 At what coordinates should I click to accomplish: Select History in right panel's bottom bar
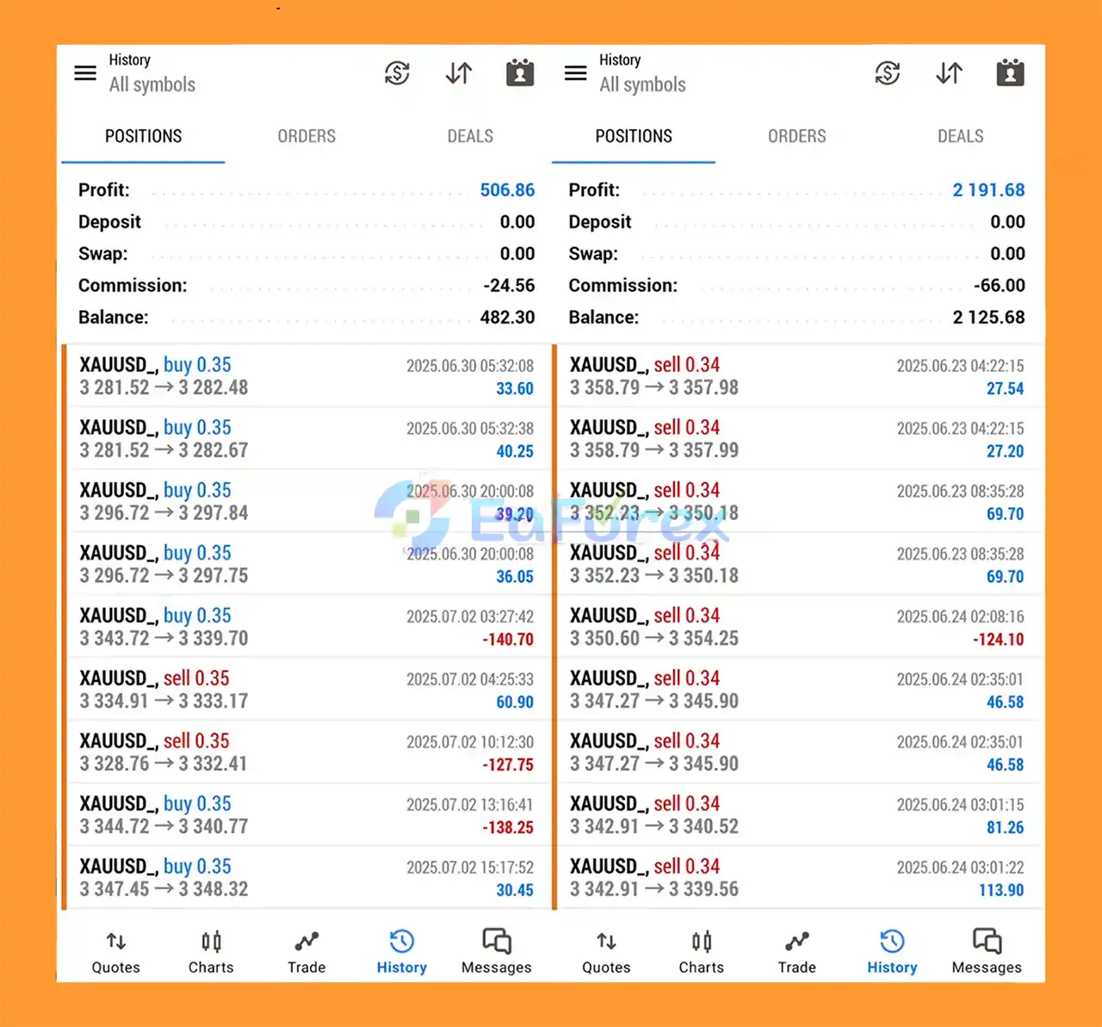892,952
